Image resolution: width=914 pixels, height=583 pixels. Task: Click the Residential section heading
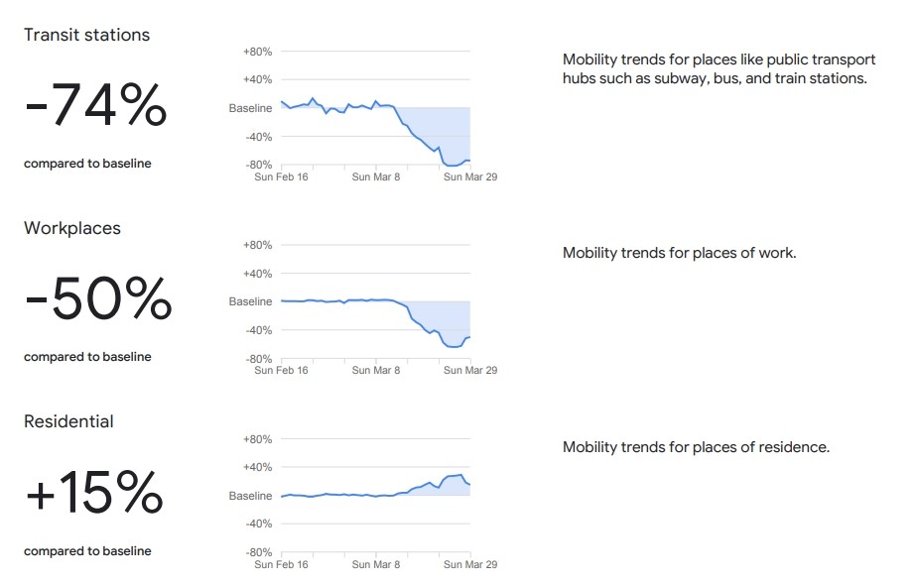68,421
